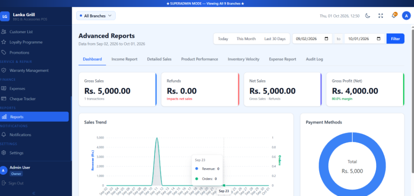Click the Sep 23 data point marker
414x196 pixels.
coord(224,185)
